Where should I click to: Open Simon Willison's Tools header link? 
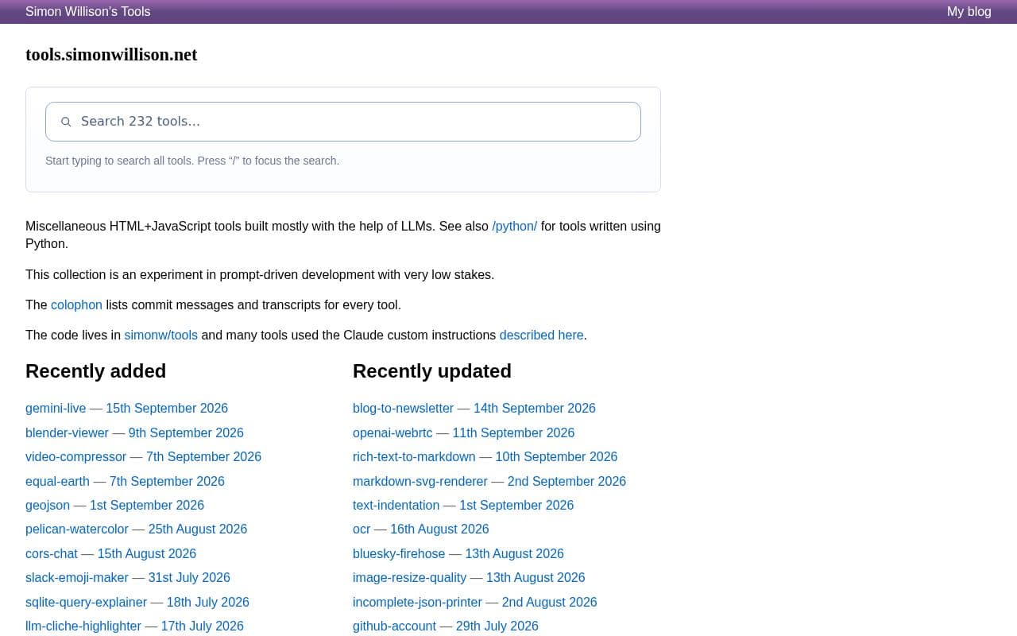pyautogui.click(x=88, y=12)
